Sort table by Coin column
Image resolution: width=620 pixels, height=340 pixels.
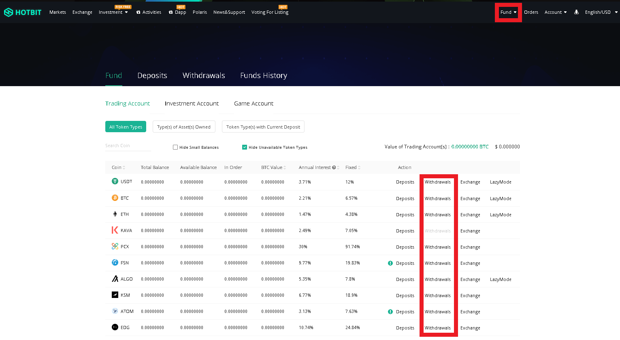[124, 167]
